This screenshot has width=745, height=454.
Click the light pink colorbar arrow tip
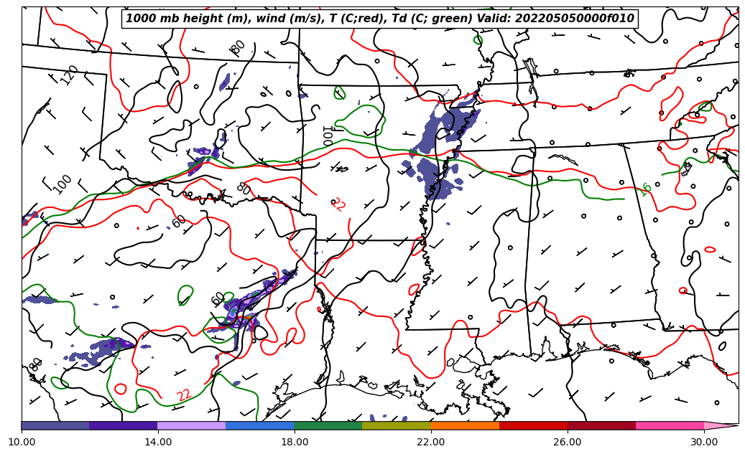(721, 425)
